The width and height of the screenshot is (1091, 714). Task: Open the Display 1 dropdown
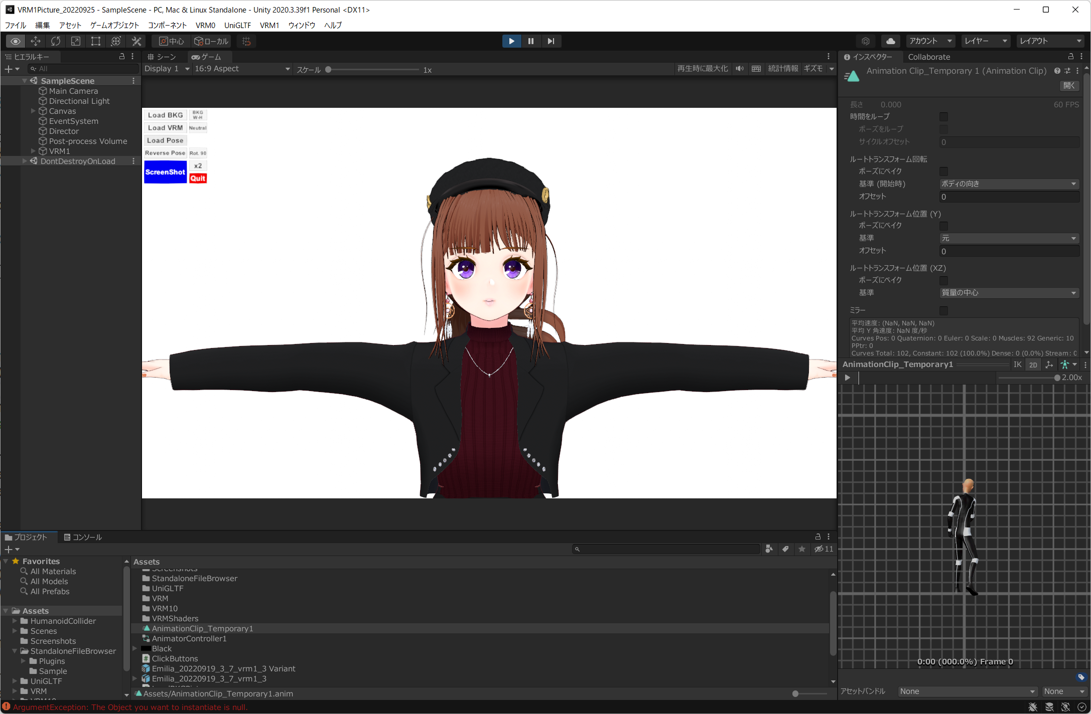coord(167,69)
